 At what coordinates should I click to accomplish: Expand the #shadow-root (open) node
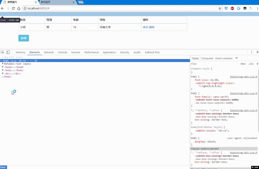coord(3,64)
